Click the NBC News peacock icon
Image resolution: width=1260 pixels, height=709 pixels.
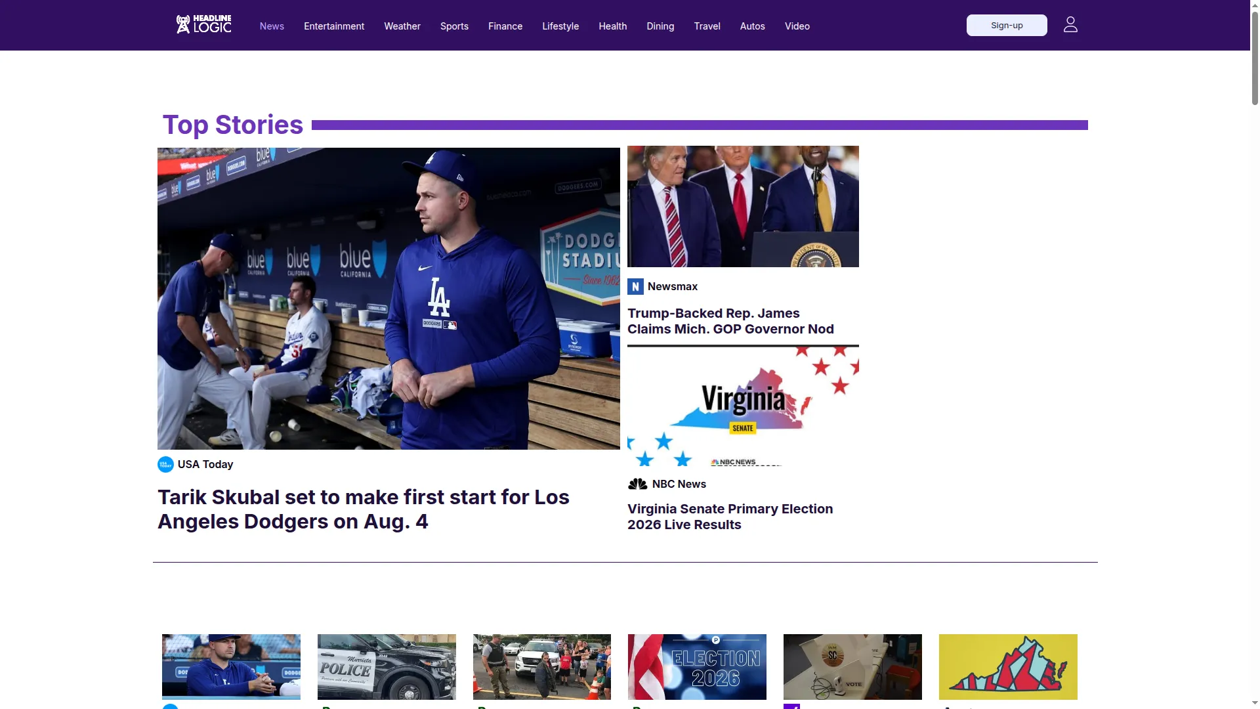point(637,484)
